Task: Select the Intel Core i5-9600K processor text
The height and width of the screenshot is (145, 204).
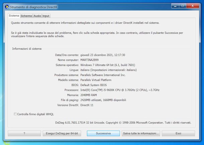Action: coord(120,90)
